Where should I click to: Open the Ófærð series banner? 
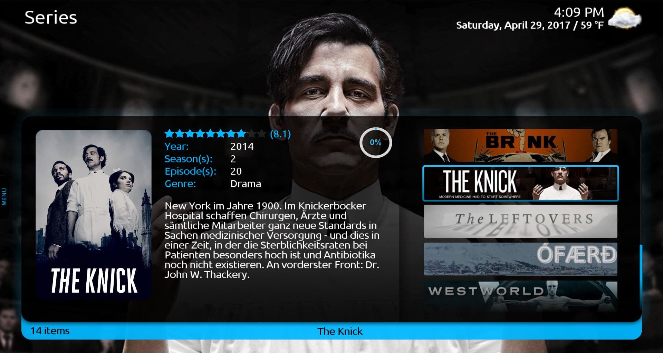[x=520, y=259]
